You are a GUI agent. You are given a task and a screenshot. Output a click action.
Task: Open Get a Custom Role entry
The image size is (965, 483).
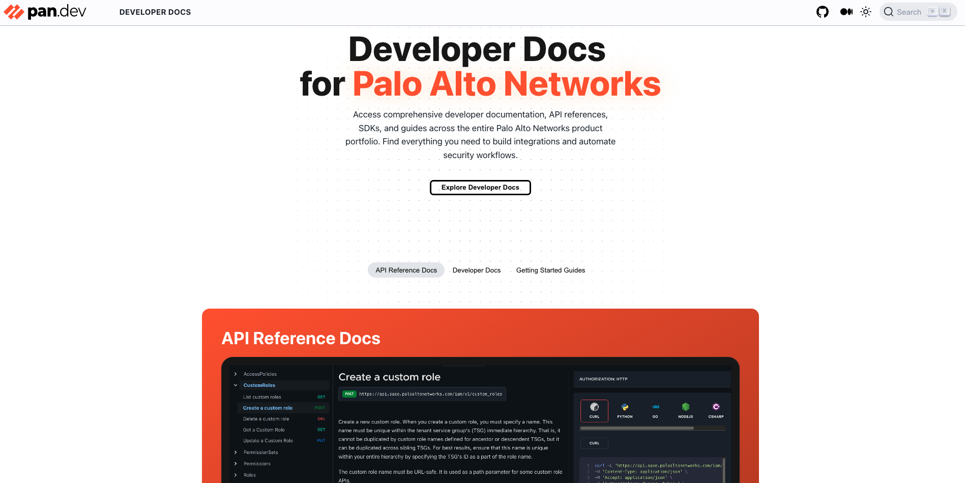tap(283, 430)
